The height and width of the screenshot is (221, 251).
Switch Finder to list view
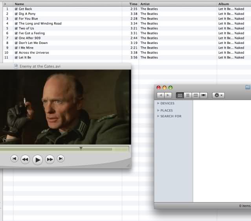click(x=188, y=95)
